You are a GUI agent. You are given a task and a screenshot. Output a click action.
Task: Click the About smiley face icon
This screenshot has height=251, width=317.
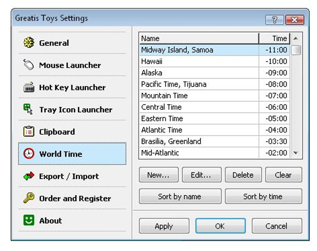pos(28,220)
